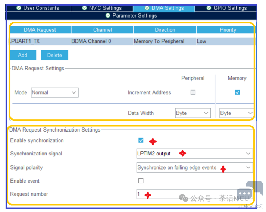Image resolution: width=266 pixels, height=212 pixels.
Task: Click the green check icon beside DMA Settings
Action: click(147, 8)
